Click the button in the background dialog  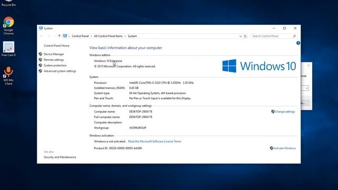(305, 103)
